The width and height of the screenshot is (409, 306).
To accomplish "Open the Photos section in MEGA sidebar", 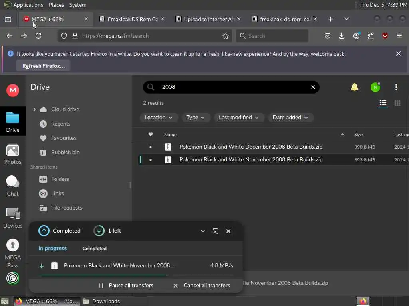I will click(x=12, y=154).
